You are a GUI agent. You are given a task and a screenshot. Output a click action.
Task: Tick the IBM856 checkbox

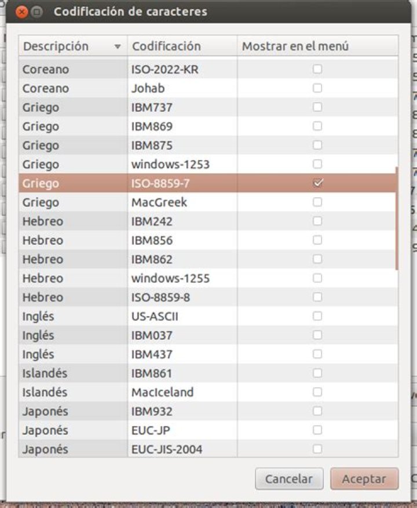317,240
